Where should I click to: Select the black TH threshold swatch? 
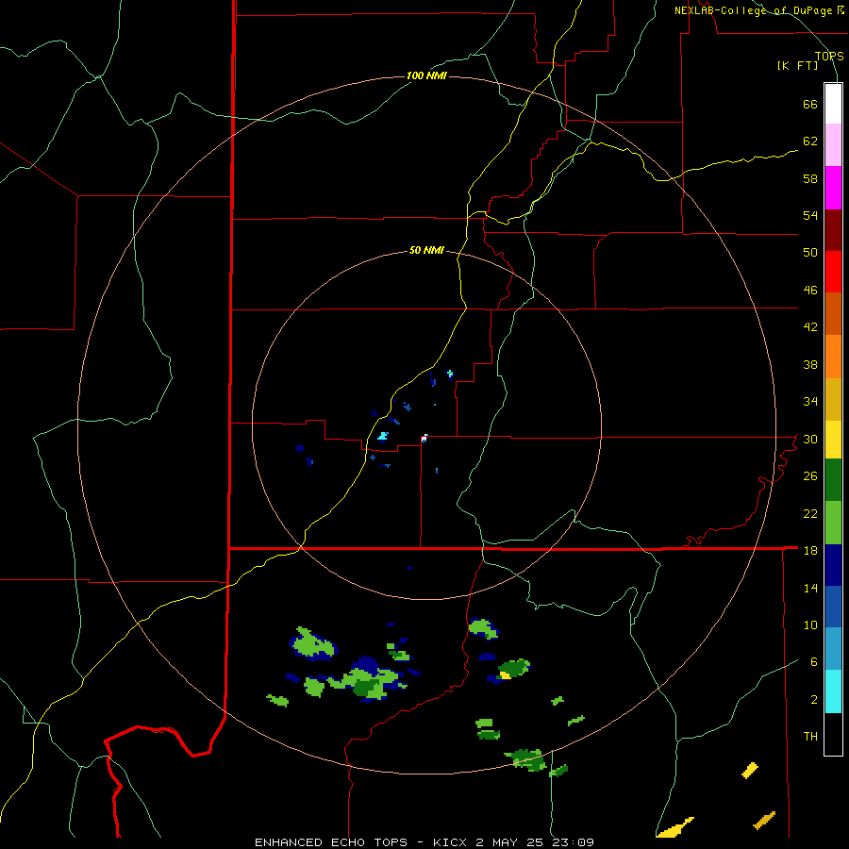pyautogui.click(x=833, y=734)
